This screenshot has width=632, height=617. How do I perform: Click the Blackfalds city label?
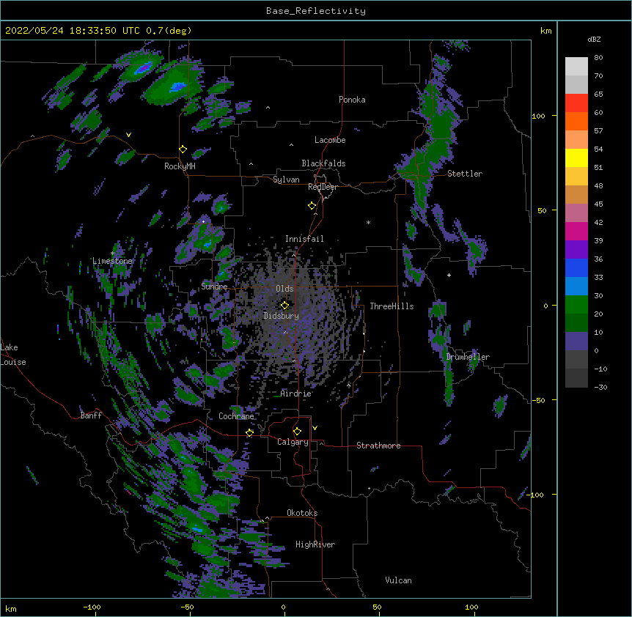(323, 163)
